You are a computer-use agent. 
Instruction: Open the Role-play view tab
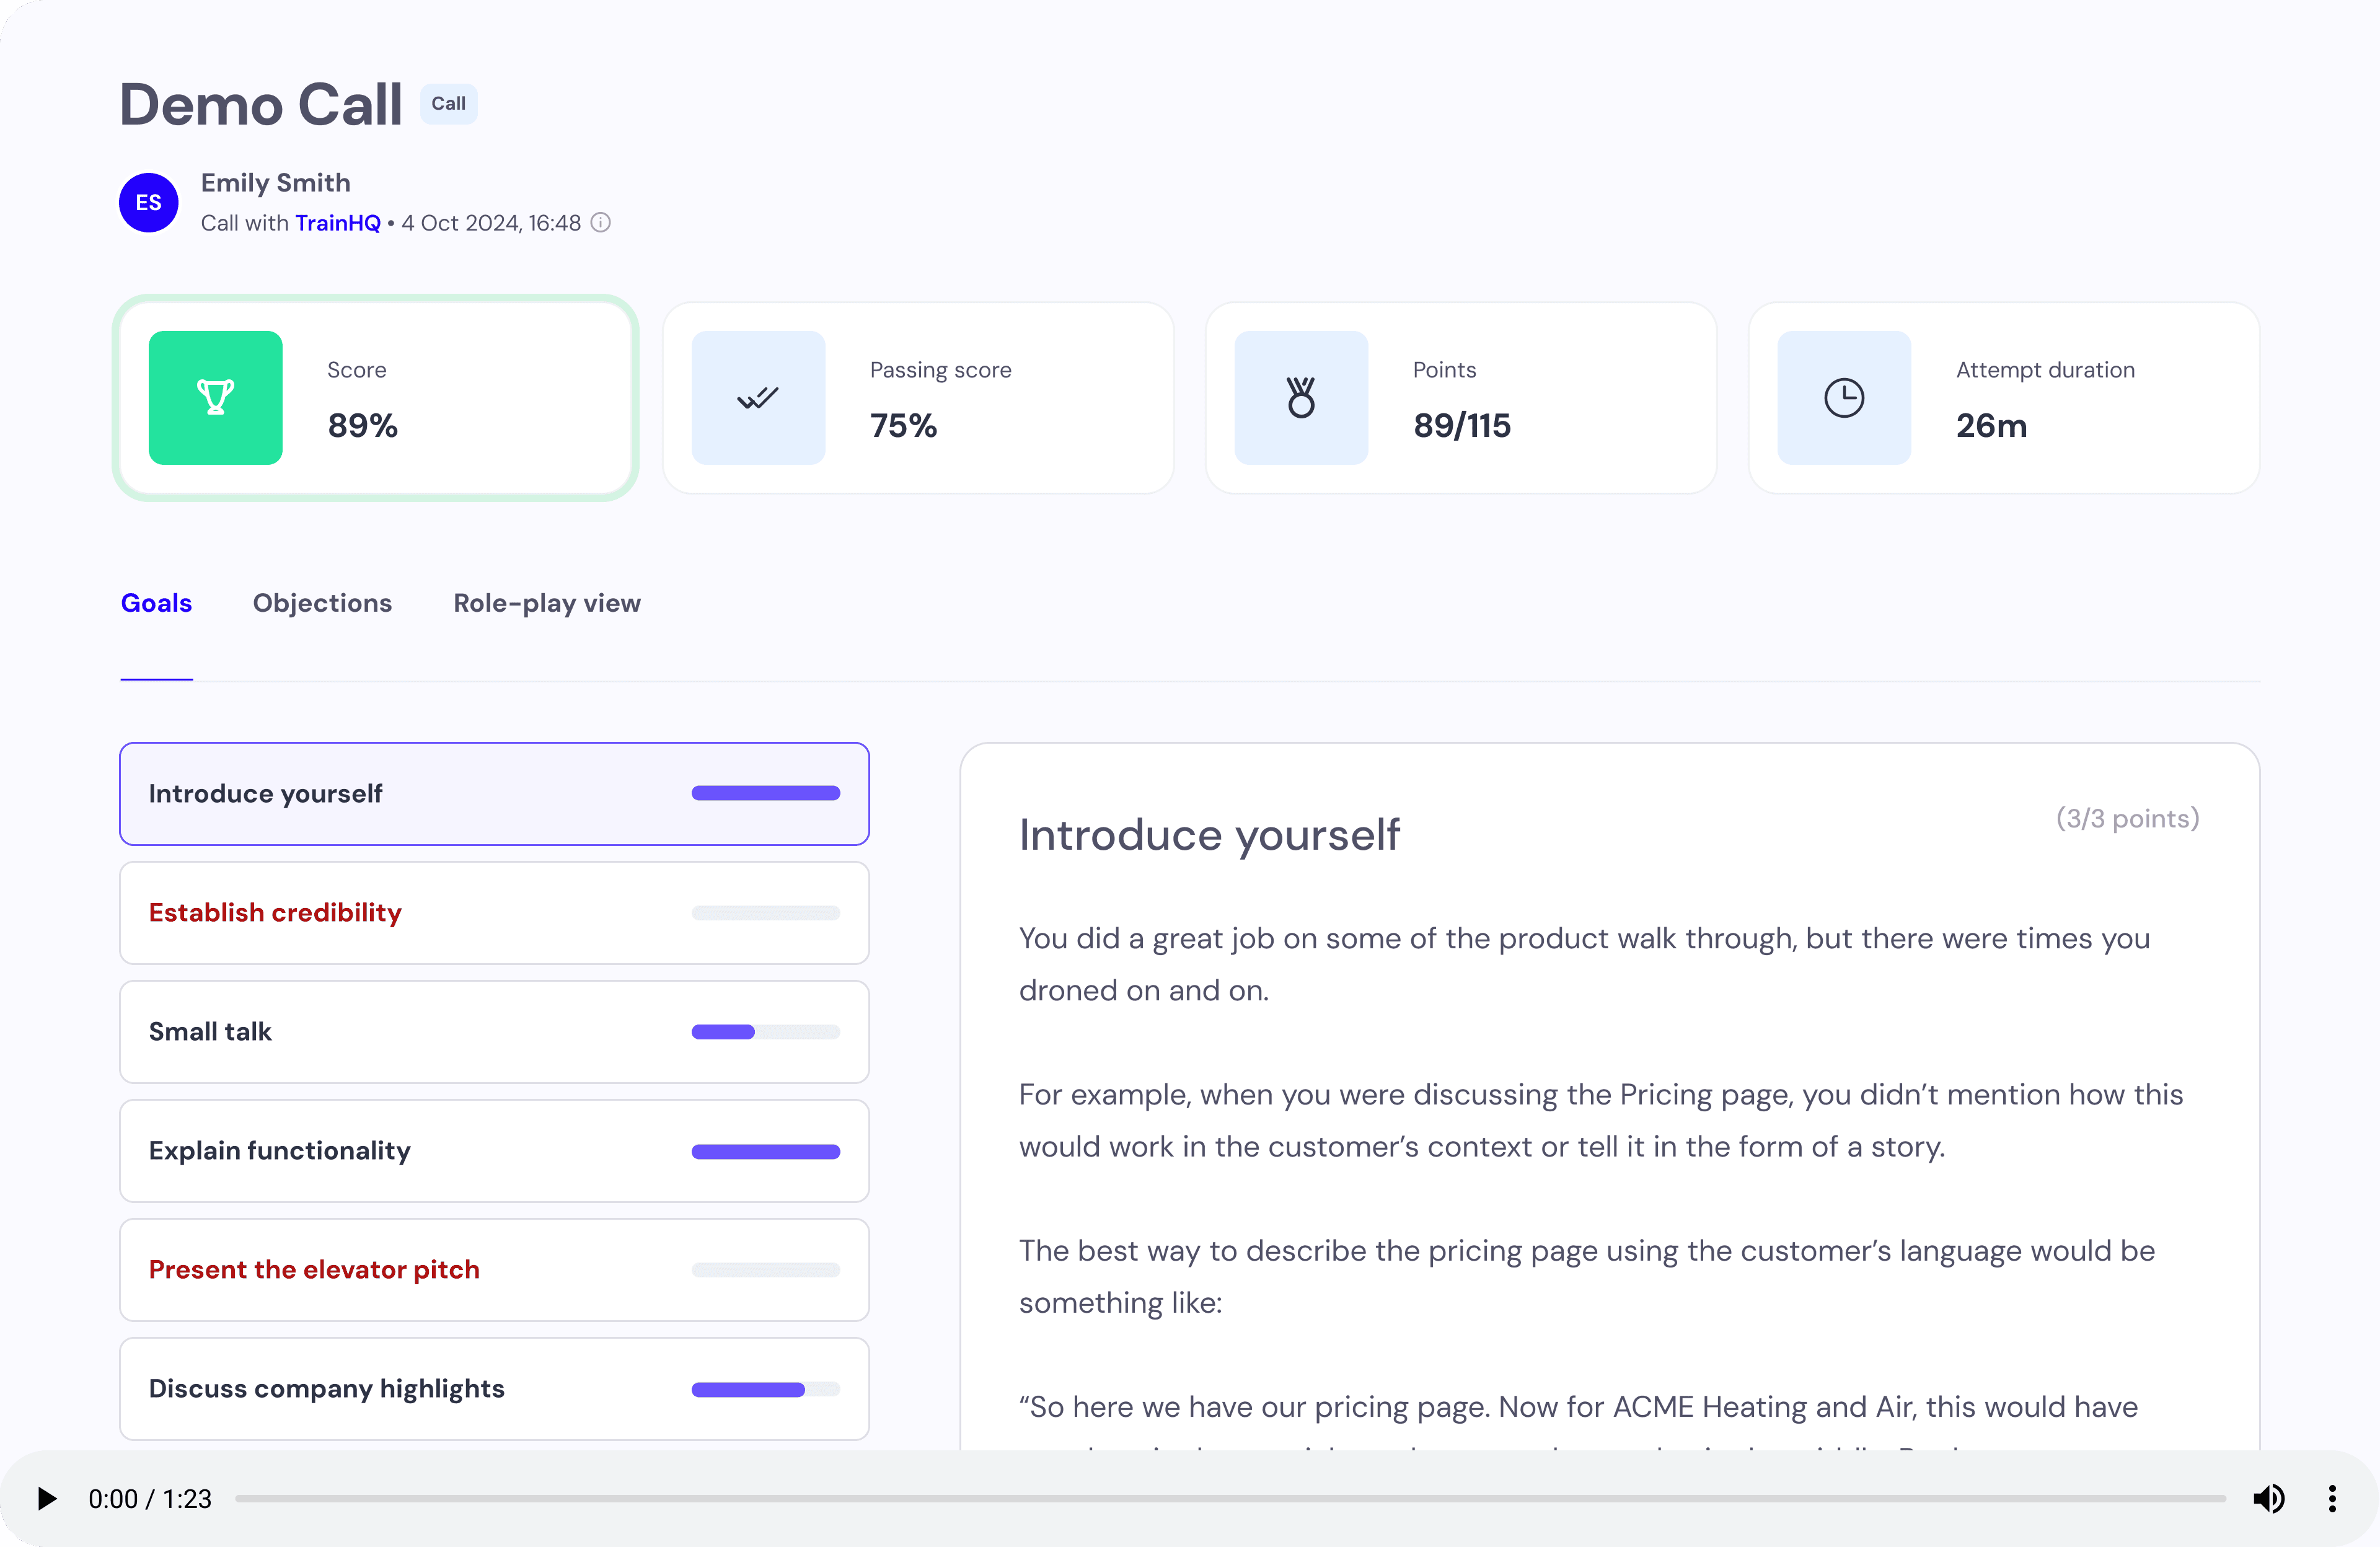[547, 603]
